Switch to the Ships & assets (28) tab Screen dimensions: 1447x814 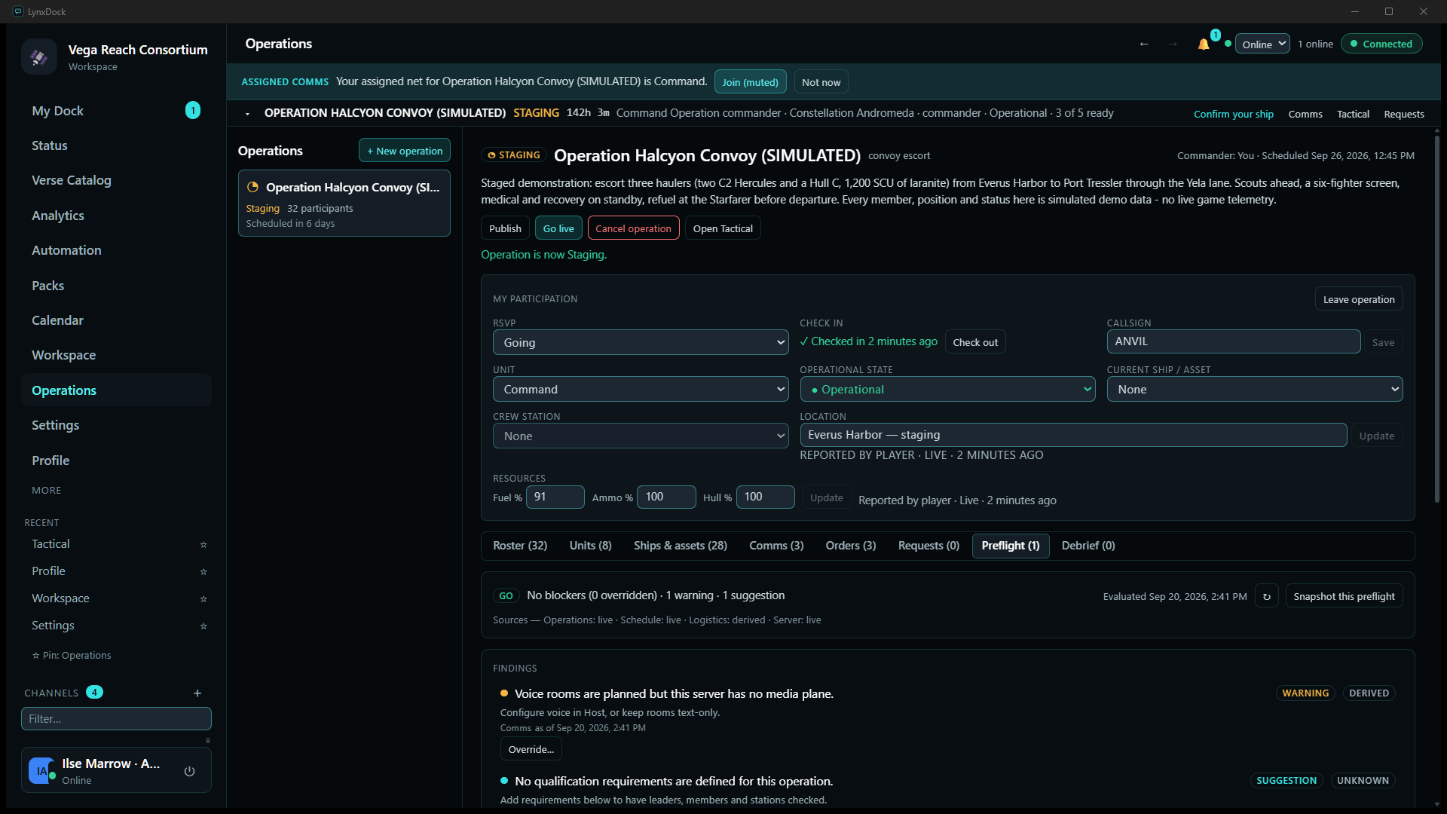point(681,546)
